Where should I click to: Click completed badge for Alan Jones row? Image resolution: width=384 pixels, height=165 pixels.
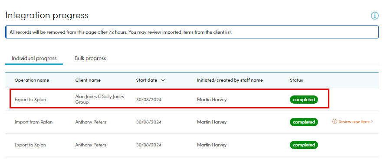pos(304,99)
